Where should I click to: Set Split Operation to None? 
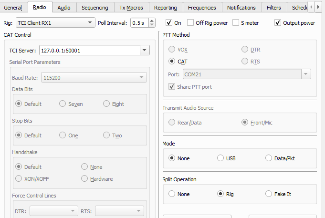(171, 194)
